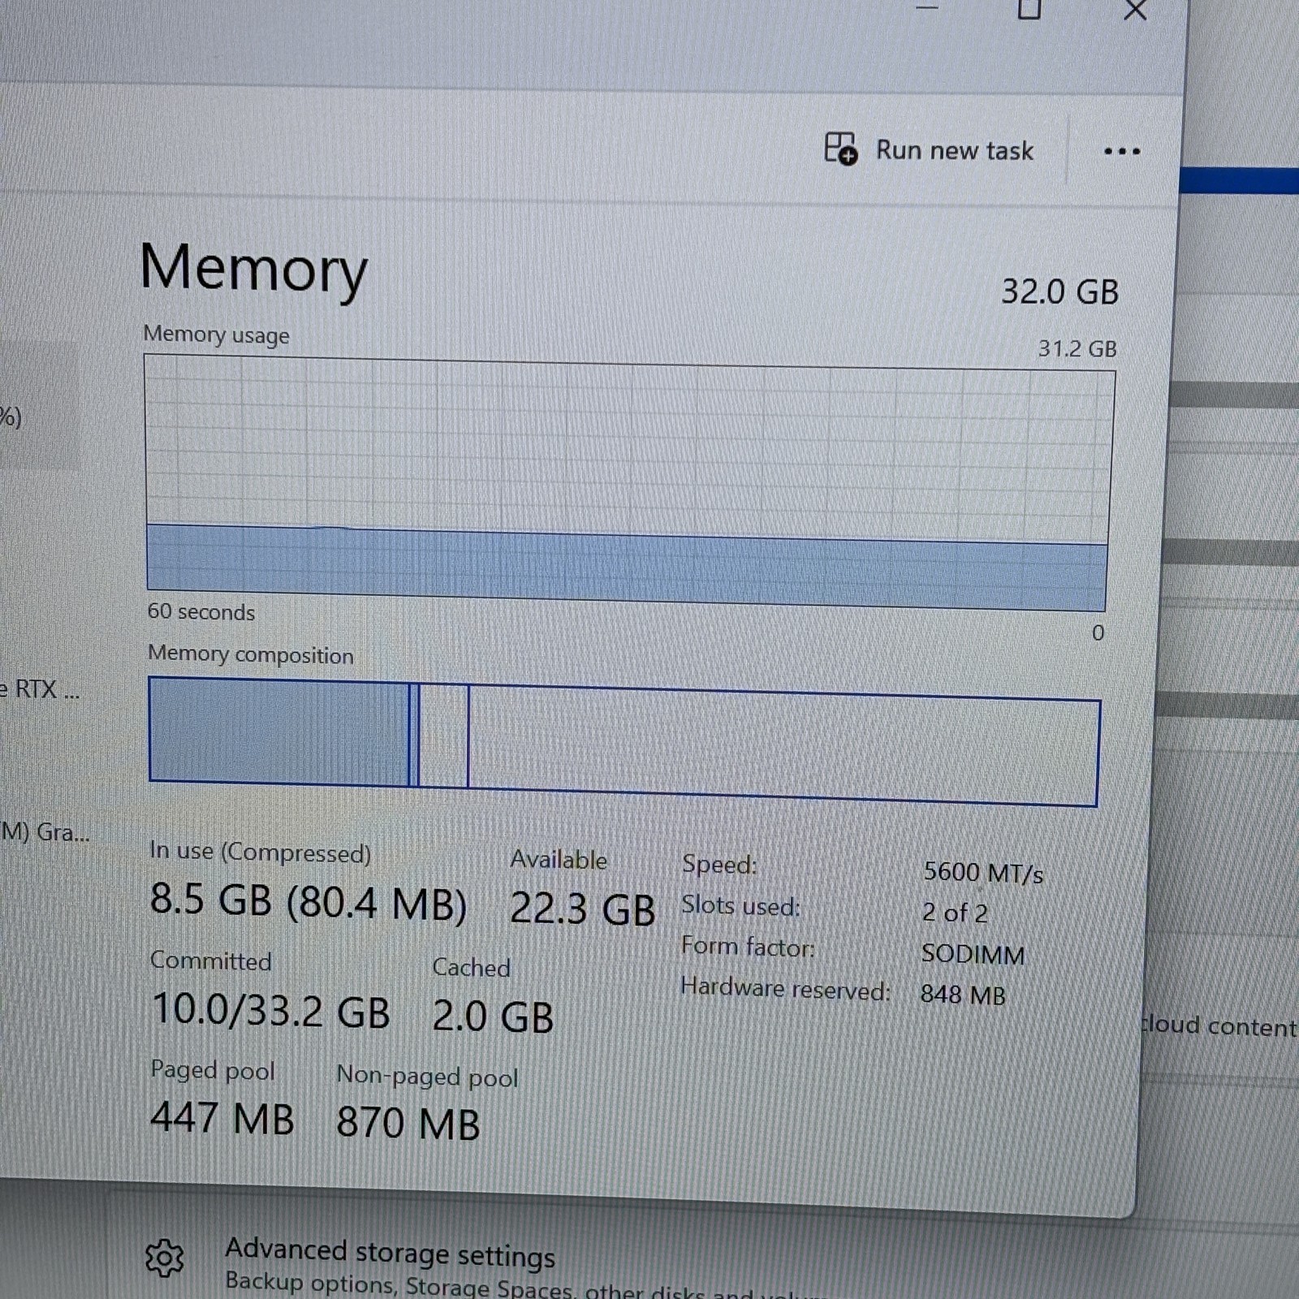Click the Available label
The height and width of the screenshot is (1299, 1299).
559,861
